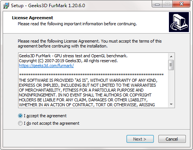Click the license scrollbar down arrow
Viewport: 193px width, 150px height.
coord(171,104)
